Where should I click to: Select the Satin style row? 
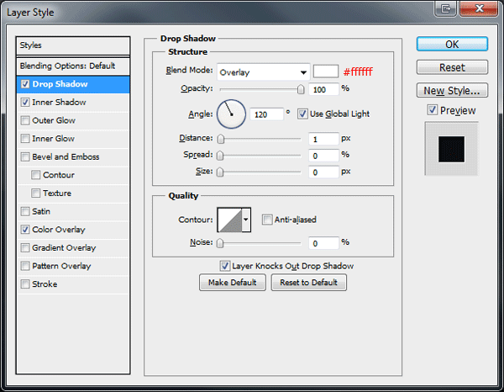(73, 211)
